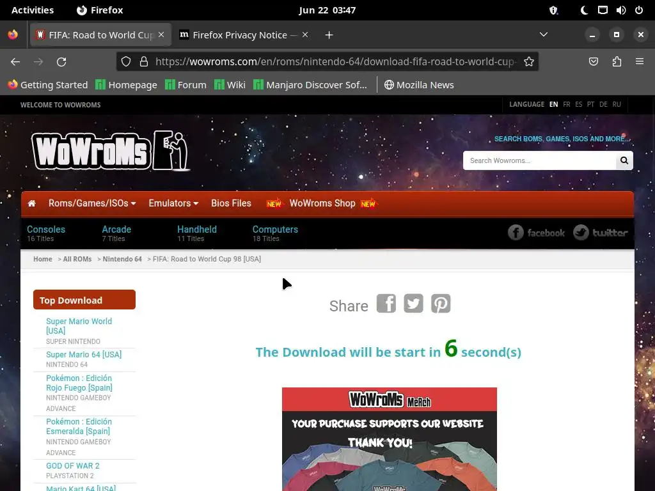
Task: Open the Firefox hamburger menu
Action: (640, 62)
